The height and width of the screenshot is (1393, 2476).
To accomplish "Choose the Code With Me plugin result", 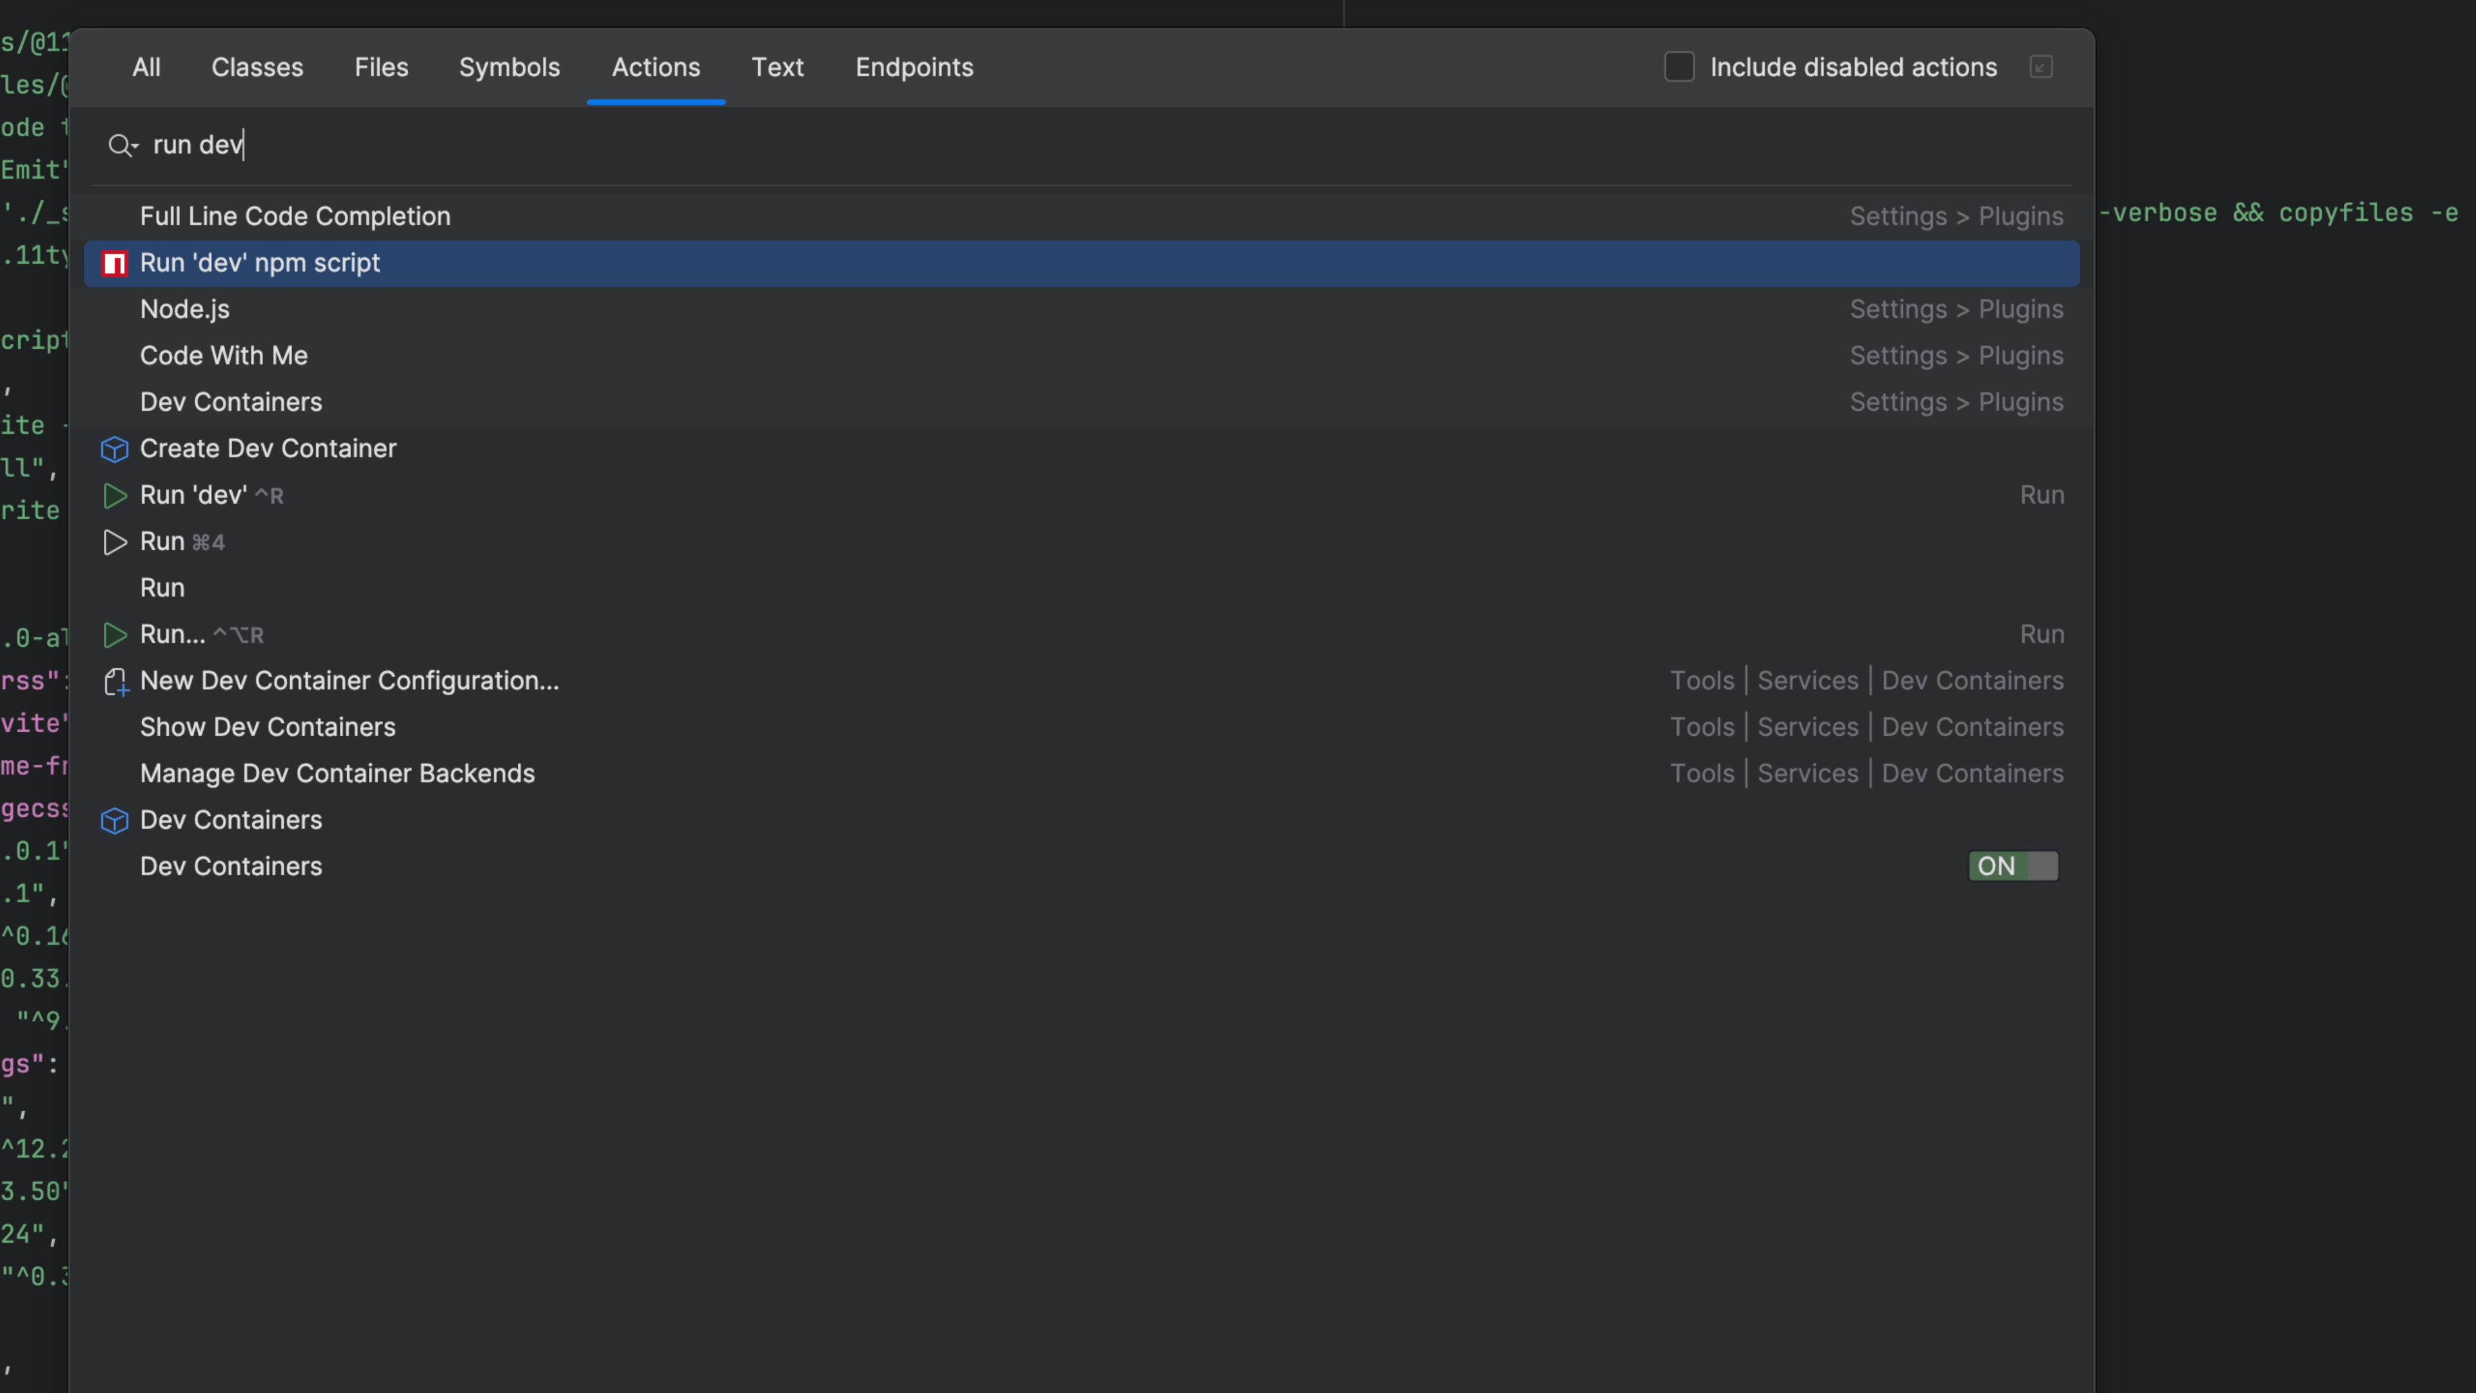I will point(223,356).
